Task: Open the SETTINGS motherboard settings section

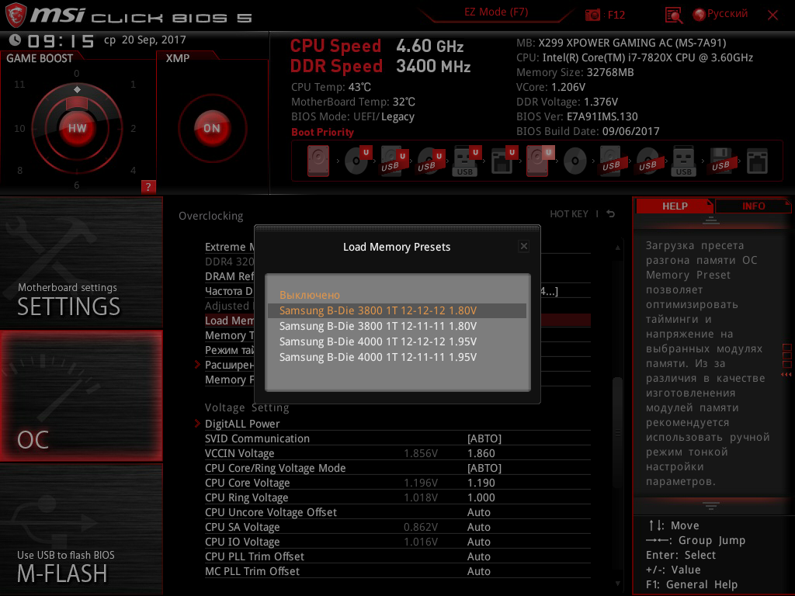Action: pos(81,262)
